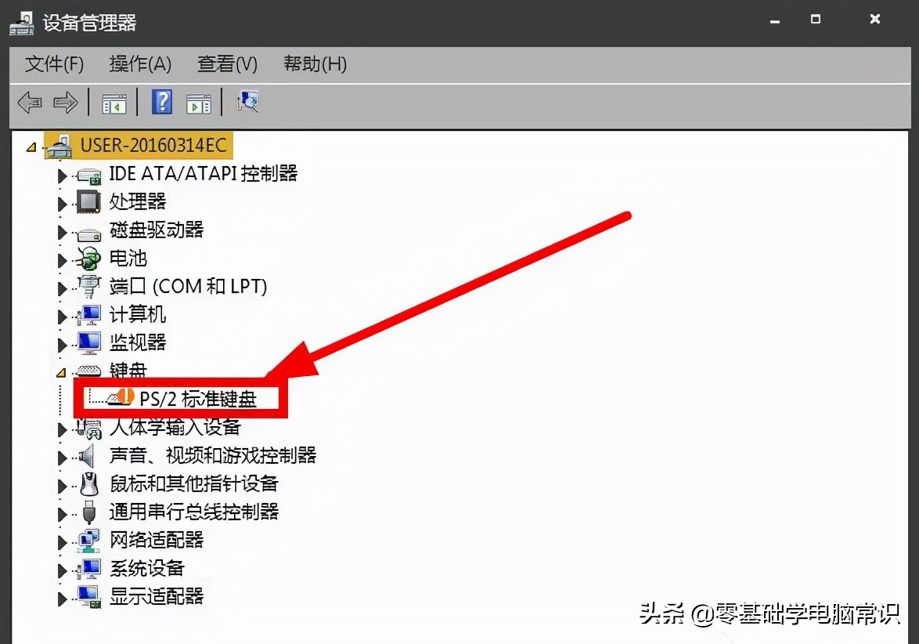Collapse the 键盘 tree node
Image resolution: width=919 pixels, height=644 pixels.
point(63,371)
